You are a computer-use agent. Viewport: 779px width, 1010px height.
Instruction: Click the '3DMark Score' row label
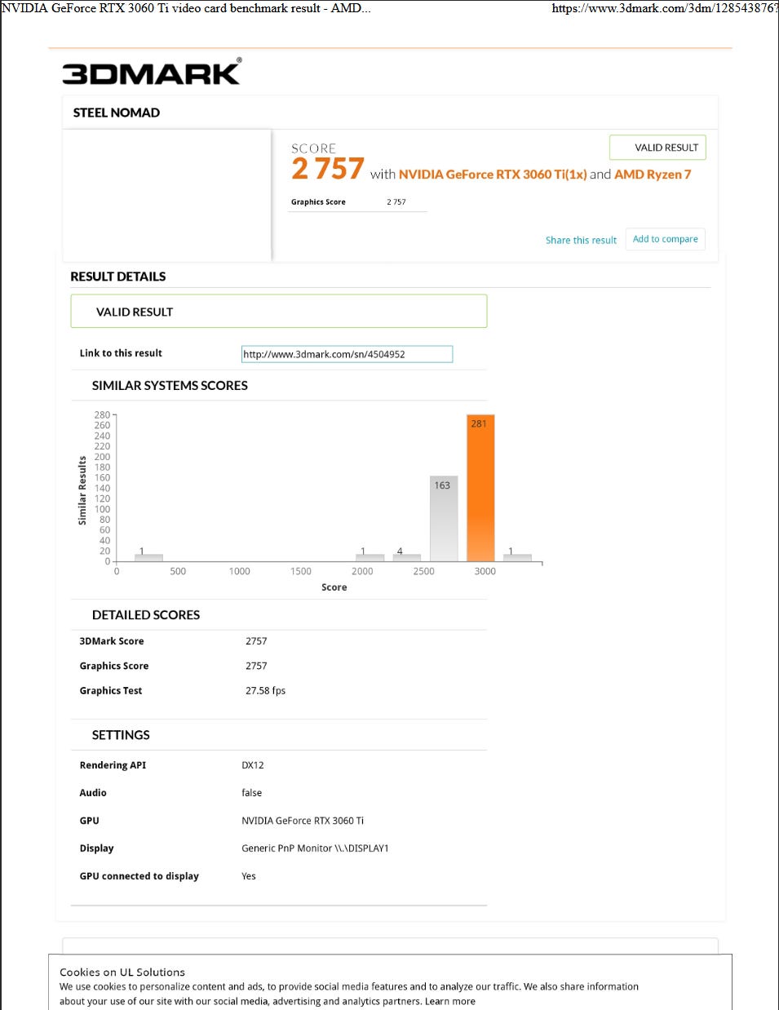(112, 641)
